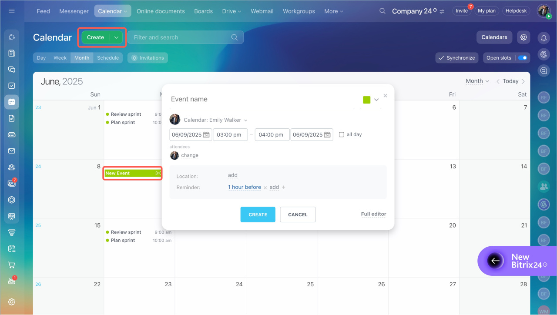Expand the Create button dropdown arrow

pos(116,37)
